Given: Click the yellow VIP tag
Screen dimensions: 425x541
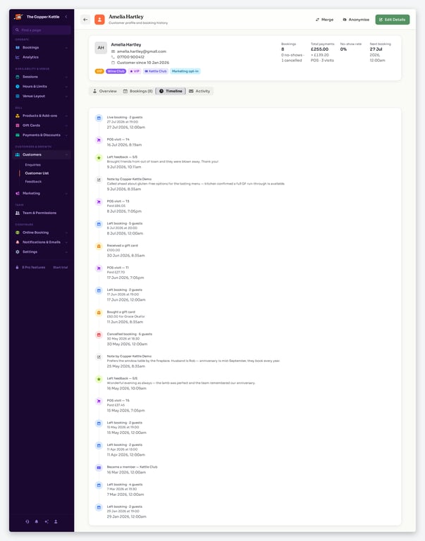Looking at the screenshot, I should click(x=99, y=71).
